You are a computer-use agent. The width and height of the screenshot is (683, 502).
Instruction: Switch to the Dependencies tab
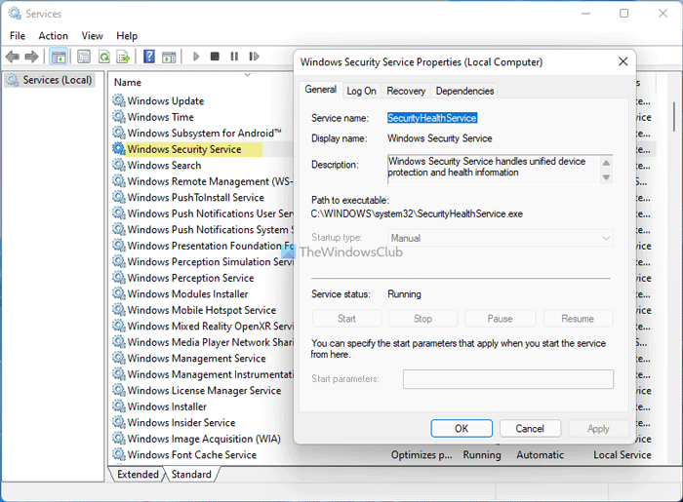click(464, 91)
